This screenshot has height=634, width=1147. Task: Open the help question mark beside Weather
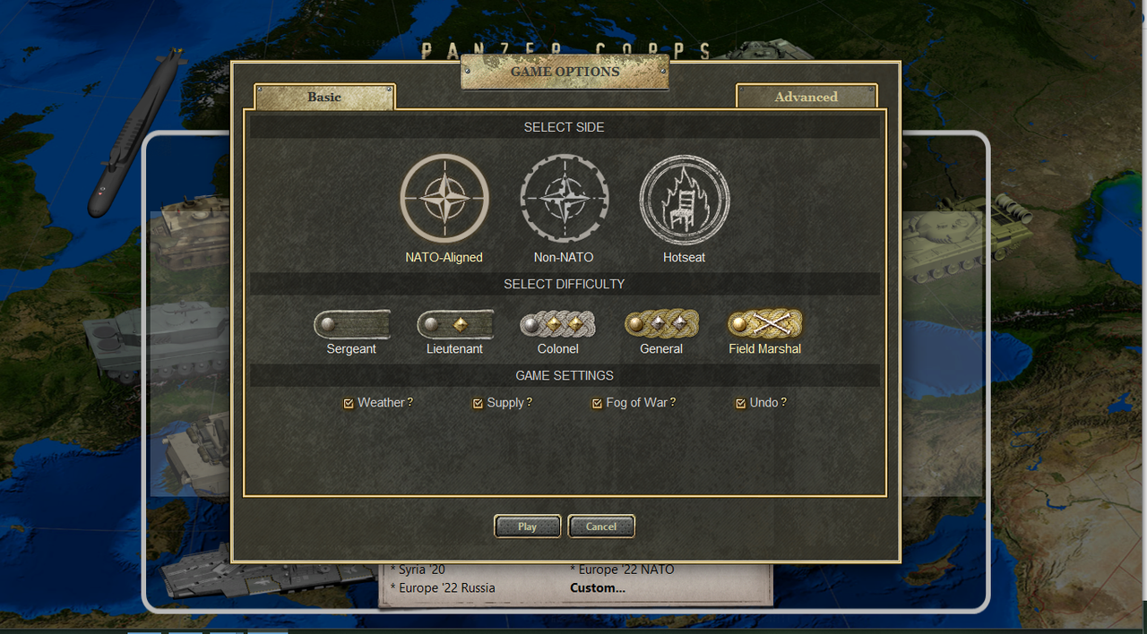410,403
